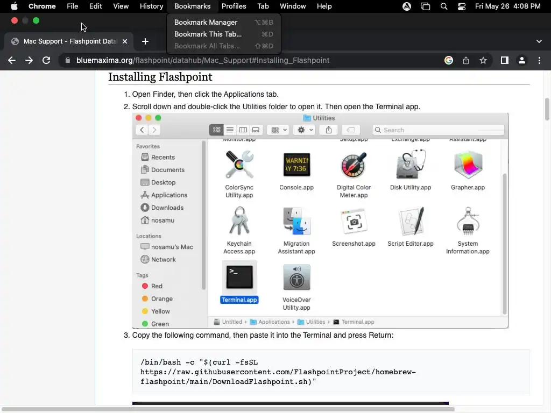The image size is (551, 413).
Task: Open the Profiles menu
Action: pyautogui.click(x=234, y=6)
